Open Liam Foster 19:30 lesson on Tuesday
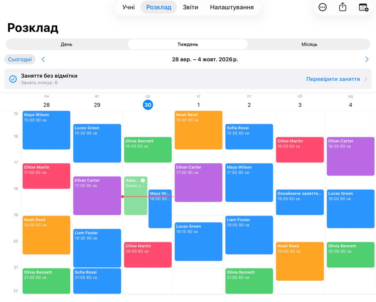The height and width of the screenshot is (302, 376). [97, 248]
